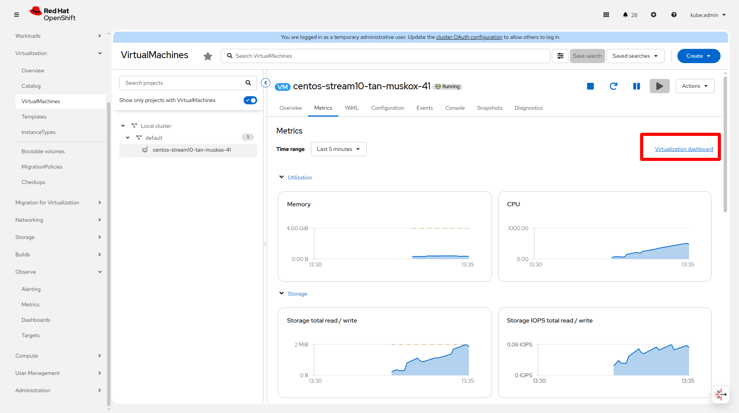Image resolution: width=739 pixels, height=413 pixels.
Task: Toggle Show only projects with VirtualMachines
Action: click(x=250, y=100)
